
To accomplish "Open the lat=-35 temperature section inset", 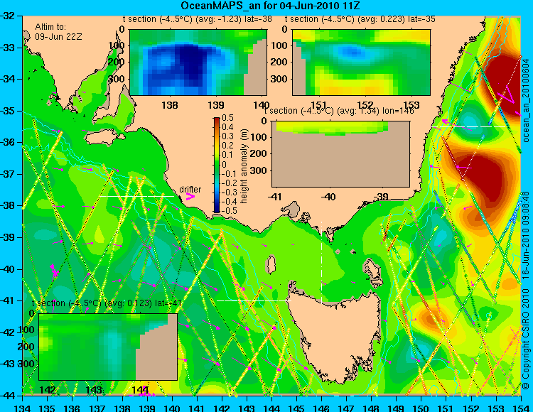I will click(361, 63).
